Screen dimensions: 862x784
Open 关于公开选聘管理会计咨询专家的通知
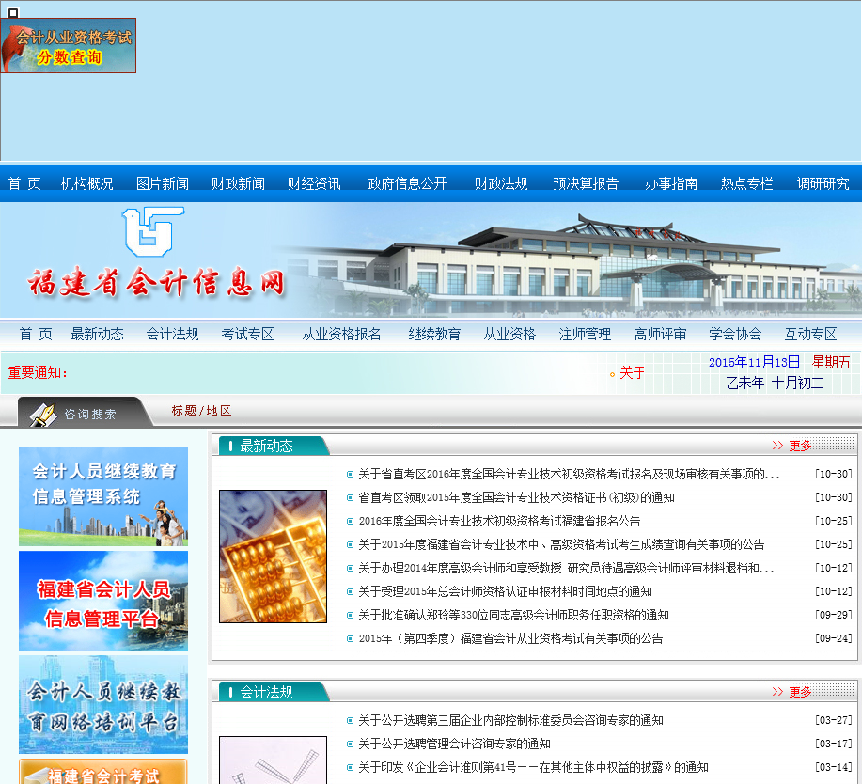tap(454, 745)
